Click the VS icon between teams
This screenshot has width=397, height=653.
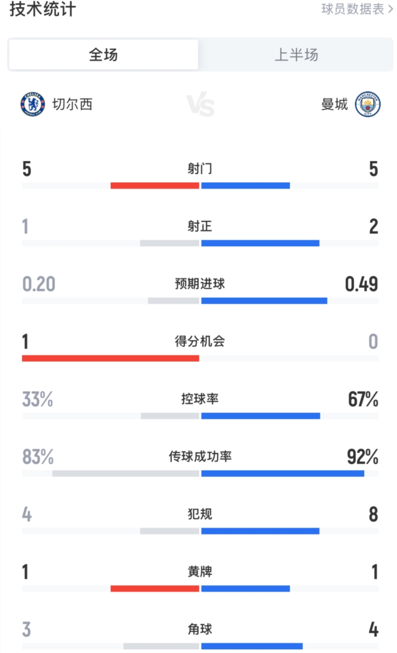point(200,105)
